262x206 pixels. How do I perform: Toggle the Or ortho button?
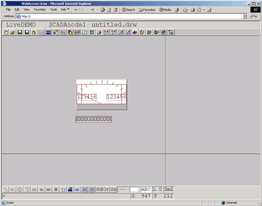(x=106, y=189)
